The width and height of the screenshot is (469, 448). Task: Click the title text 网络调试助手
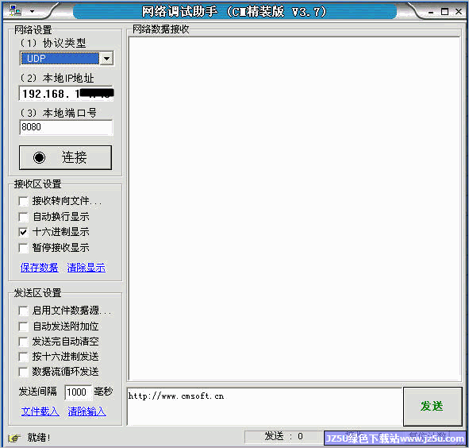[179, 12]
